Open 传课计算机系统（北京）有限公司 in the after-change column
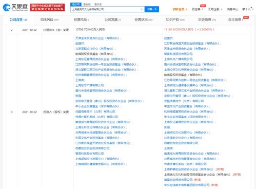 tap(185, 164)
